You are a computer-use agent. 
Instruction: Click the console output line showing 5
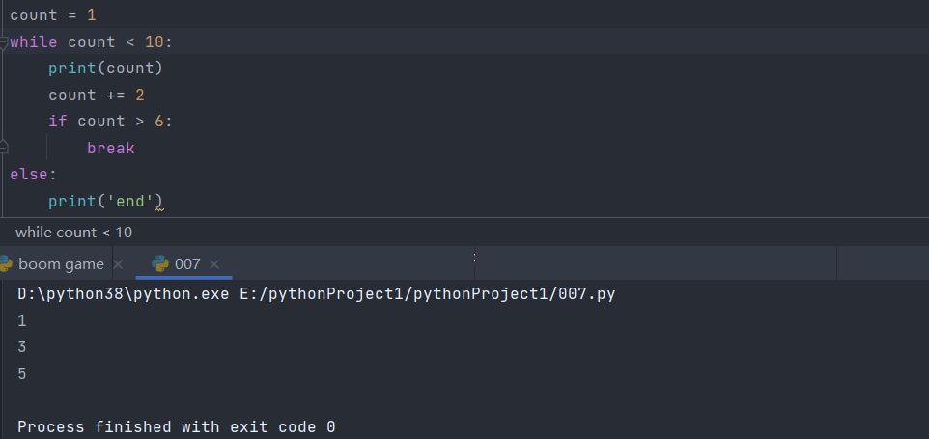point(22,373)
